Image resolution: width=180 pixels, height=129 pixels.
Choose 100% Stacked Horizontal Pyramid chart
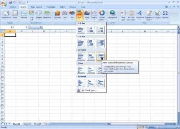point(100,83)
